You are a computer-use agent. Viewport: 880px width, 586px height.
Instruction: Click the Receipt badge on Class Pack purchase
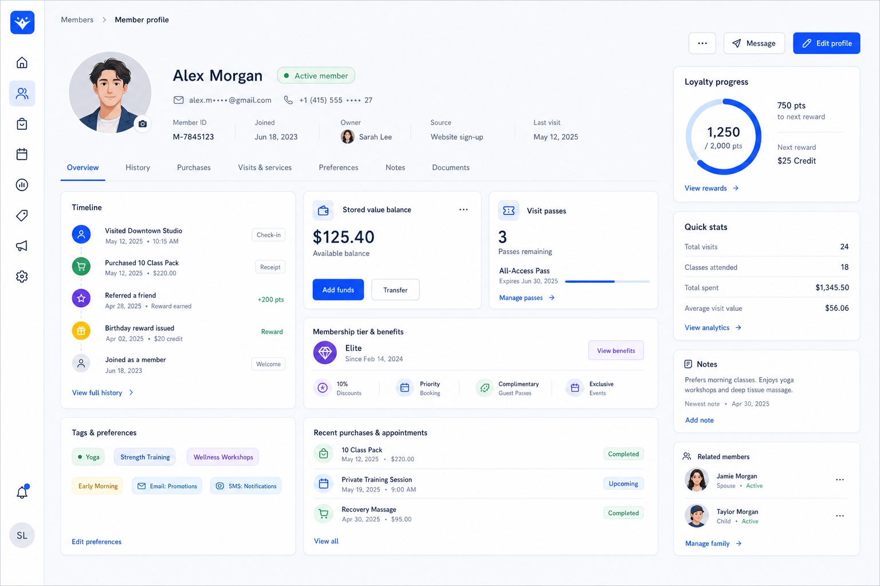[270, 267]
